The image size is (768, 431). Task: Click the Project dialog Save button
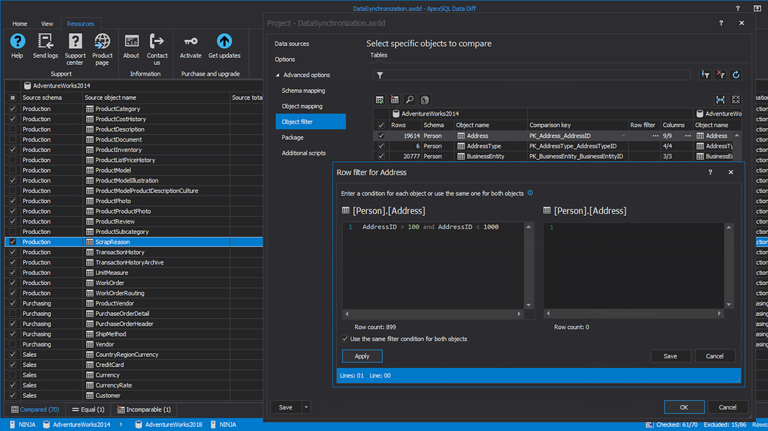coord(285,407)
